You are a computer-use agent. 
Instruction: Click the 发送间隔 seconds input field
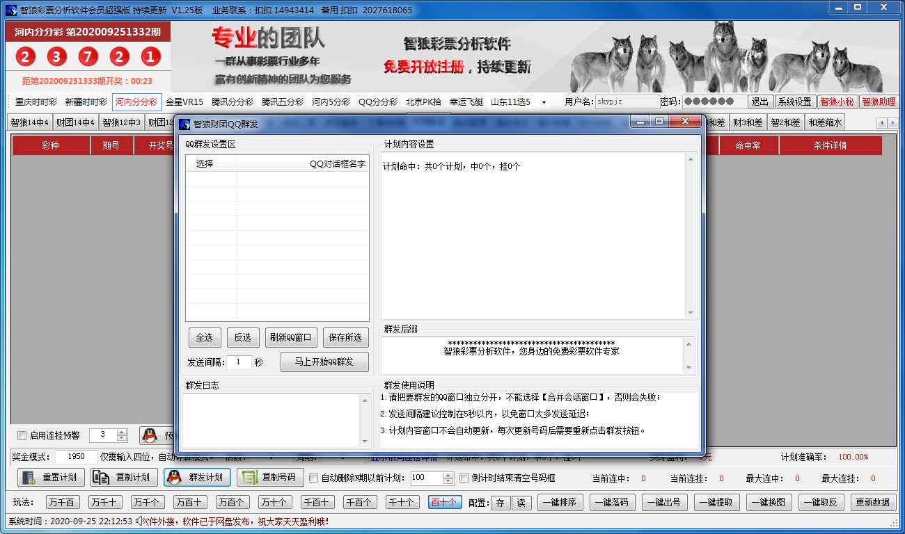point(239,362)
